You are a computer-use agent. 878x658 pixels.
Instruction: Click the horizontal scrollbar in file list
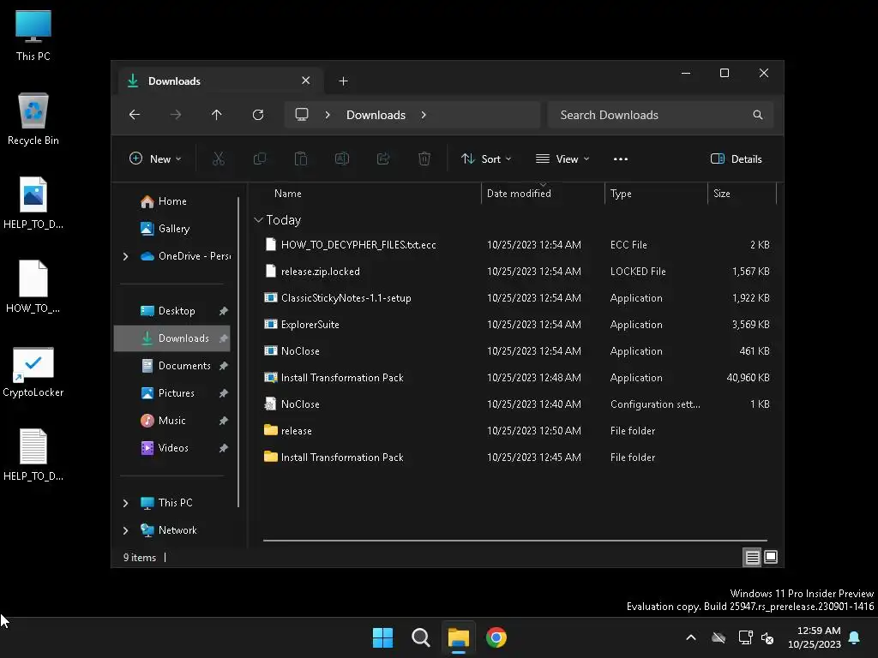515,541
